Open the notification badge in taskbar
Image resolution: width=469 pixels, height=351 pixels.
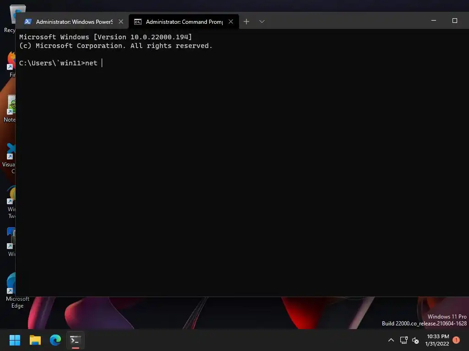pos(456,340)
